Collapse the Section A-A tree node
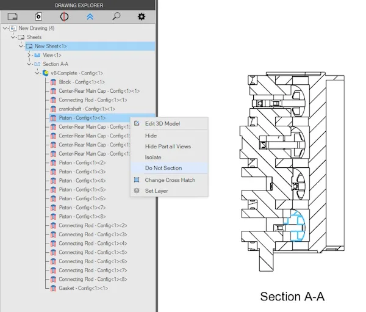 click(29, 64)
